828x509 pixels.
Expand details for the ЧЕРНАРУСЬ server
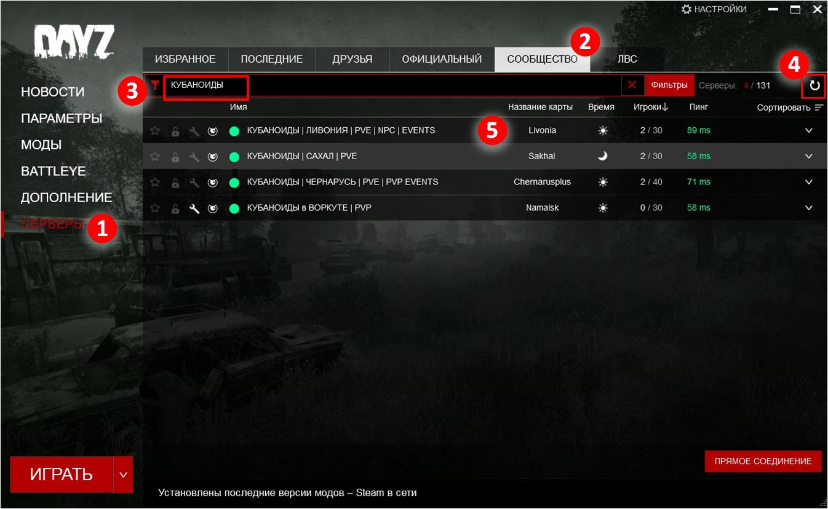(809, 182)
